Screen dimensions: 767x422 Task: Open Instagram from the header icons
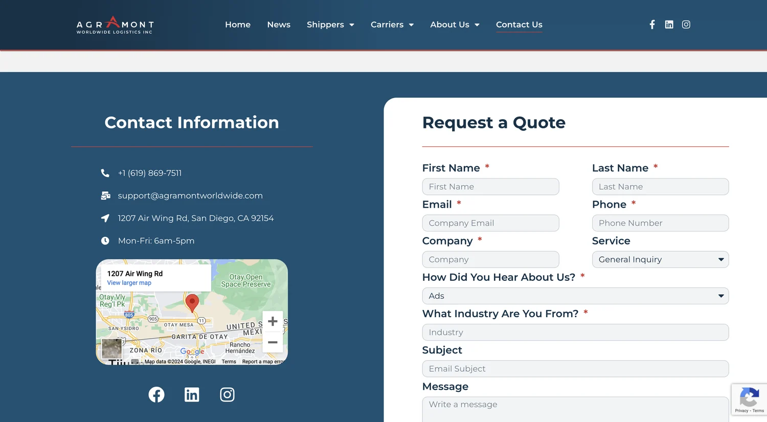click(x=686, y=25)
